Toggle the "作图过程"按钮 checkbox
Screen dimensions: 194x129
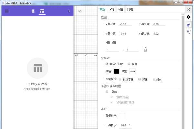point(112,102)
